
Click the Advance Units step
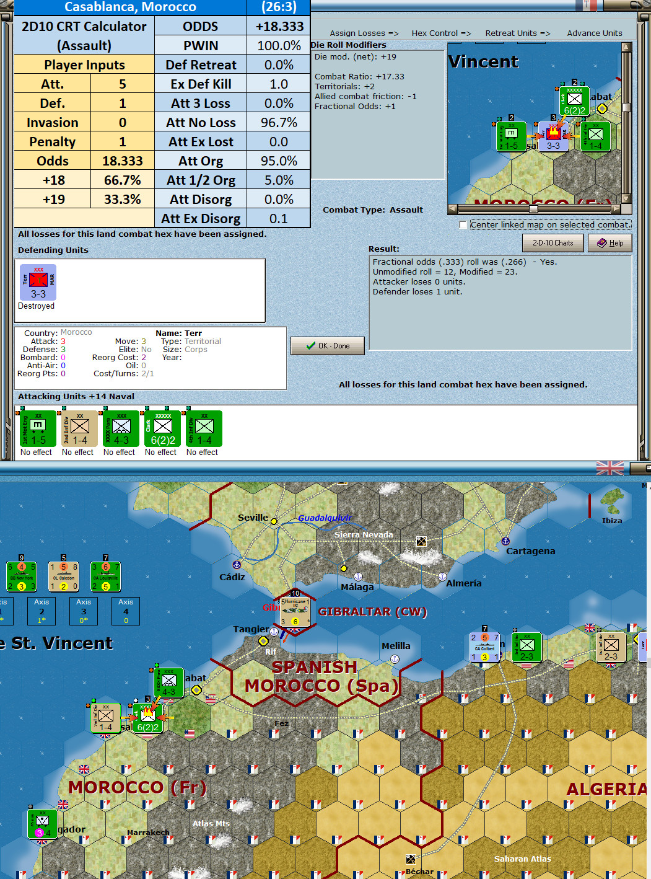[595, 33]
